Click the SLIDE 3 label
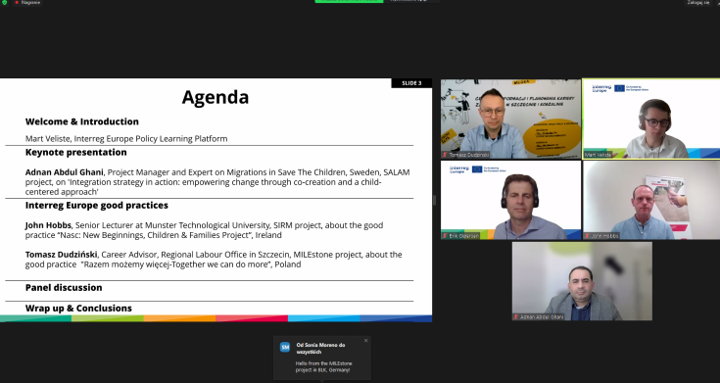The image size is (720, 383). (x=411, y=83)
